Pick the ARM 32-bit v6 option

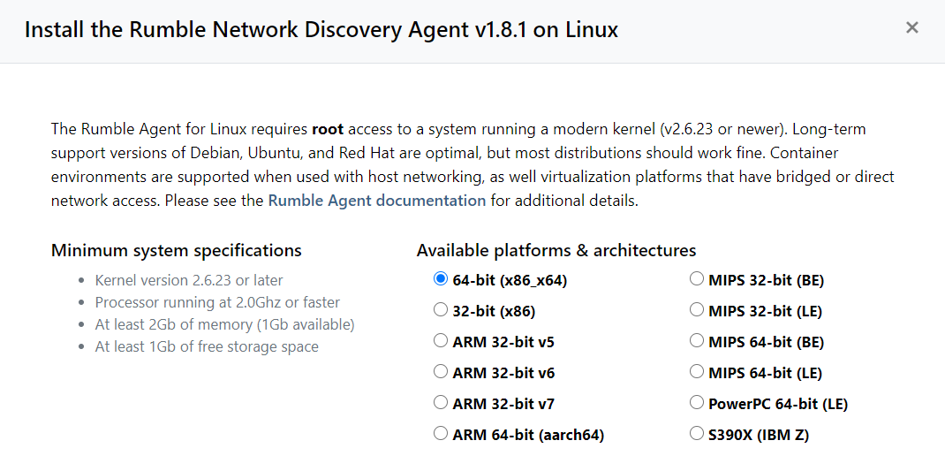pyautogui.click(x=441, y=371)
